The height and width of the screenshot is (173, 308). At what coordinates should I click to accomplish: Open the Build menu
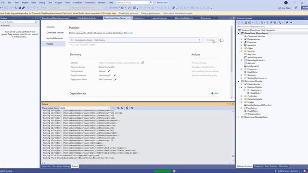tap(34, 2)
